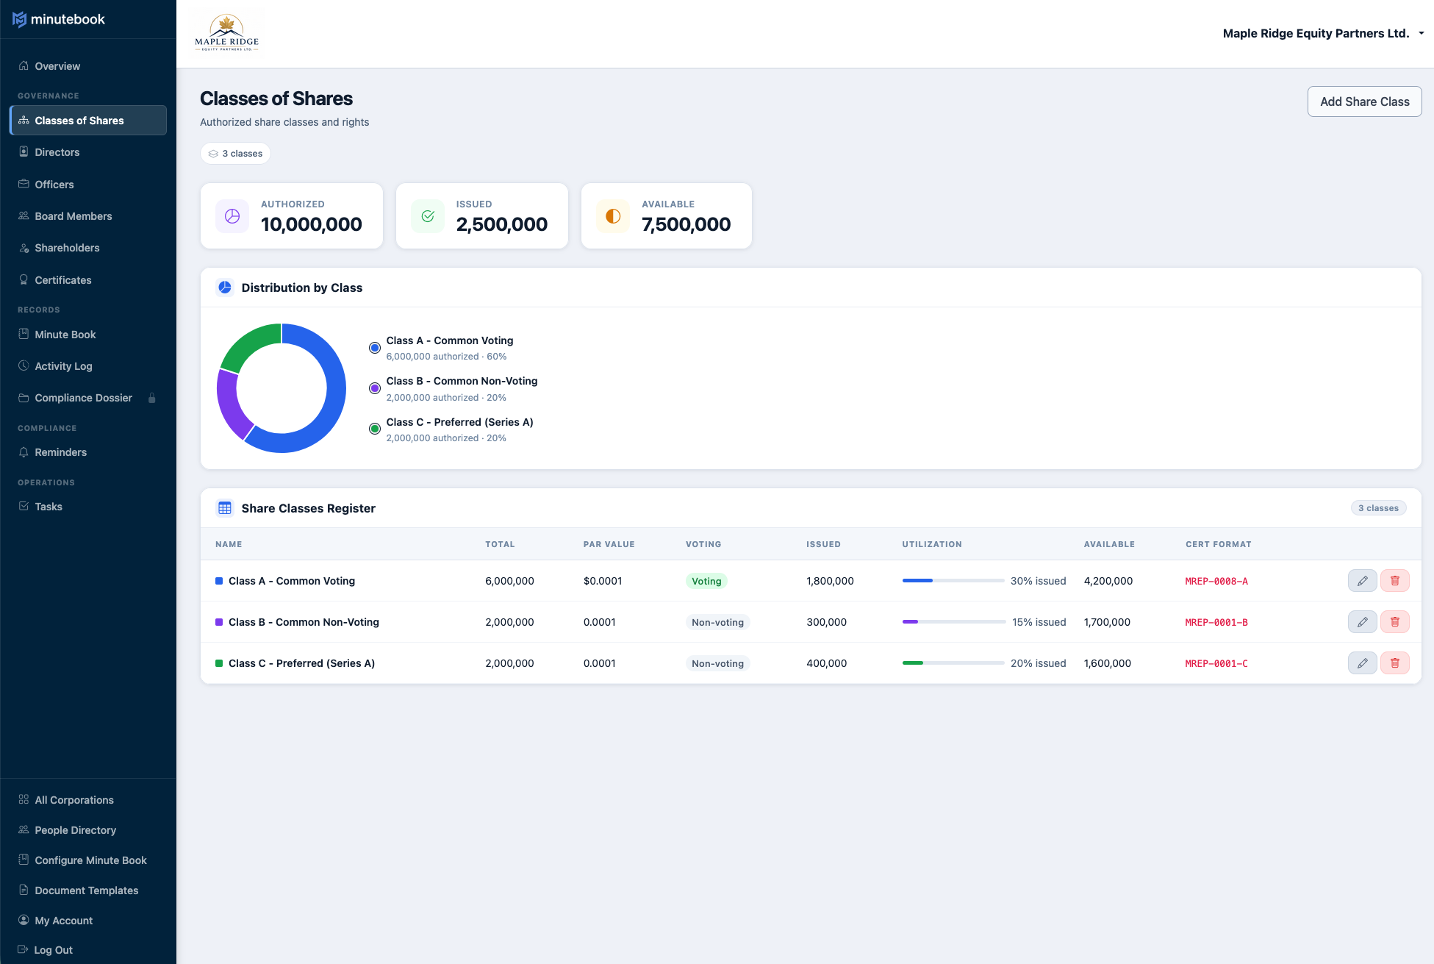Open Document Templates from sidebar

click(x=86, y=890)
